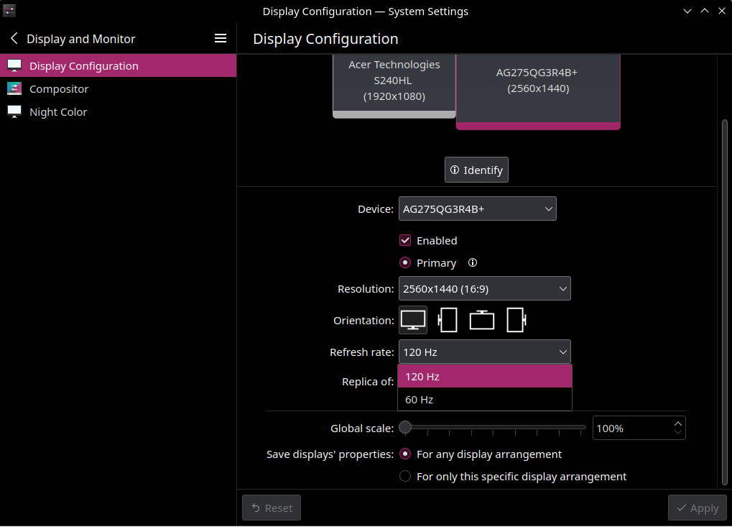
Task: Select the no-rotation landscape orientation icon
Action: pyautogui.click(x=413, y=320)
